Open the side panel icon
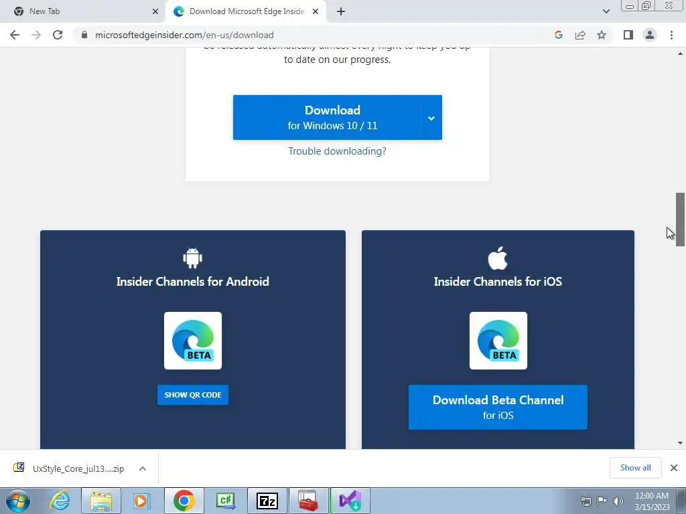 pyautogui.click(x=628, y=35)
